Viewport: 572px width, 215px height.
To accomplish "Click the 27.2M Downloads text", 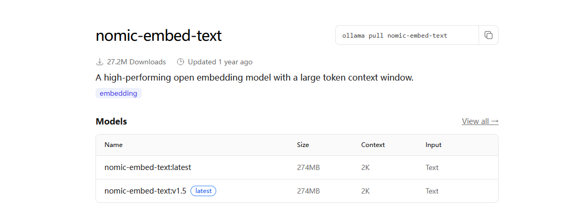I will pos(136,62).
